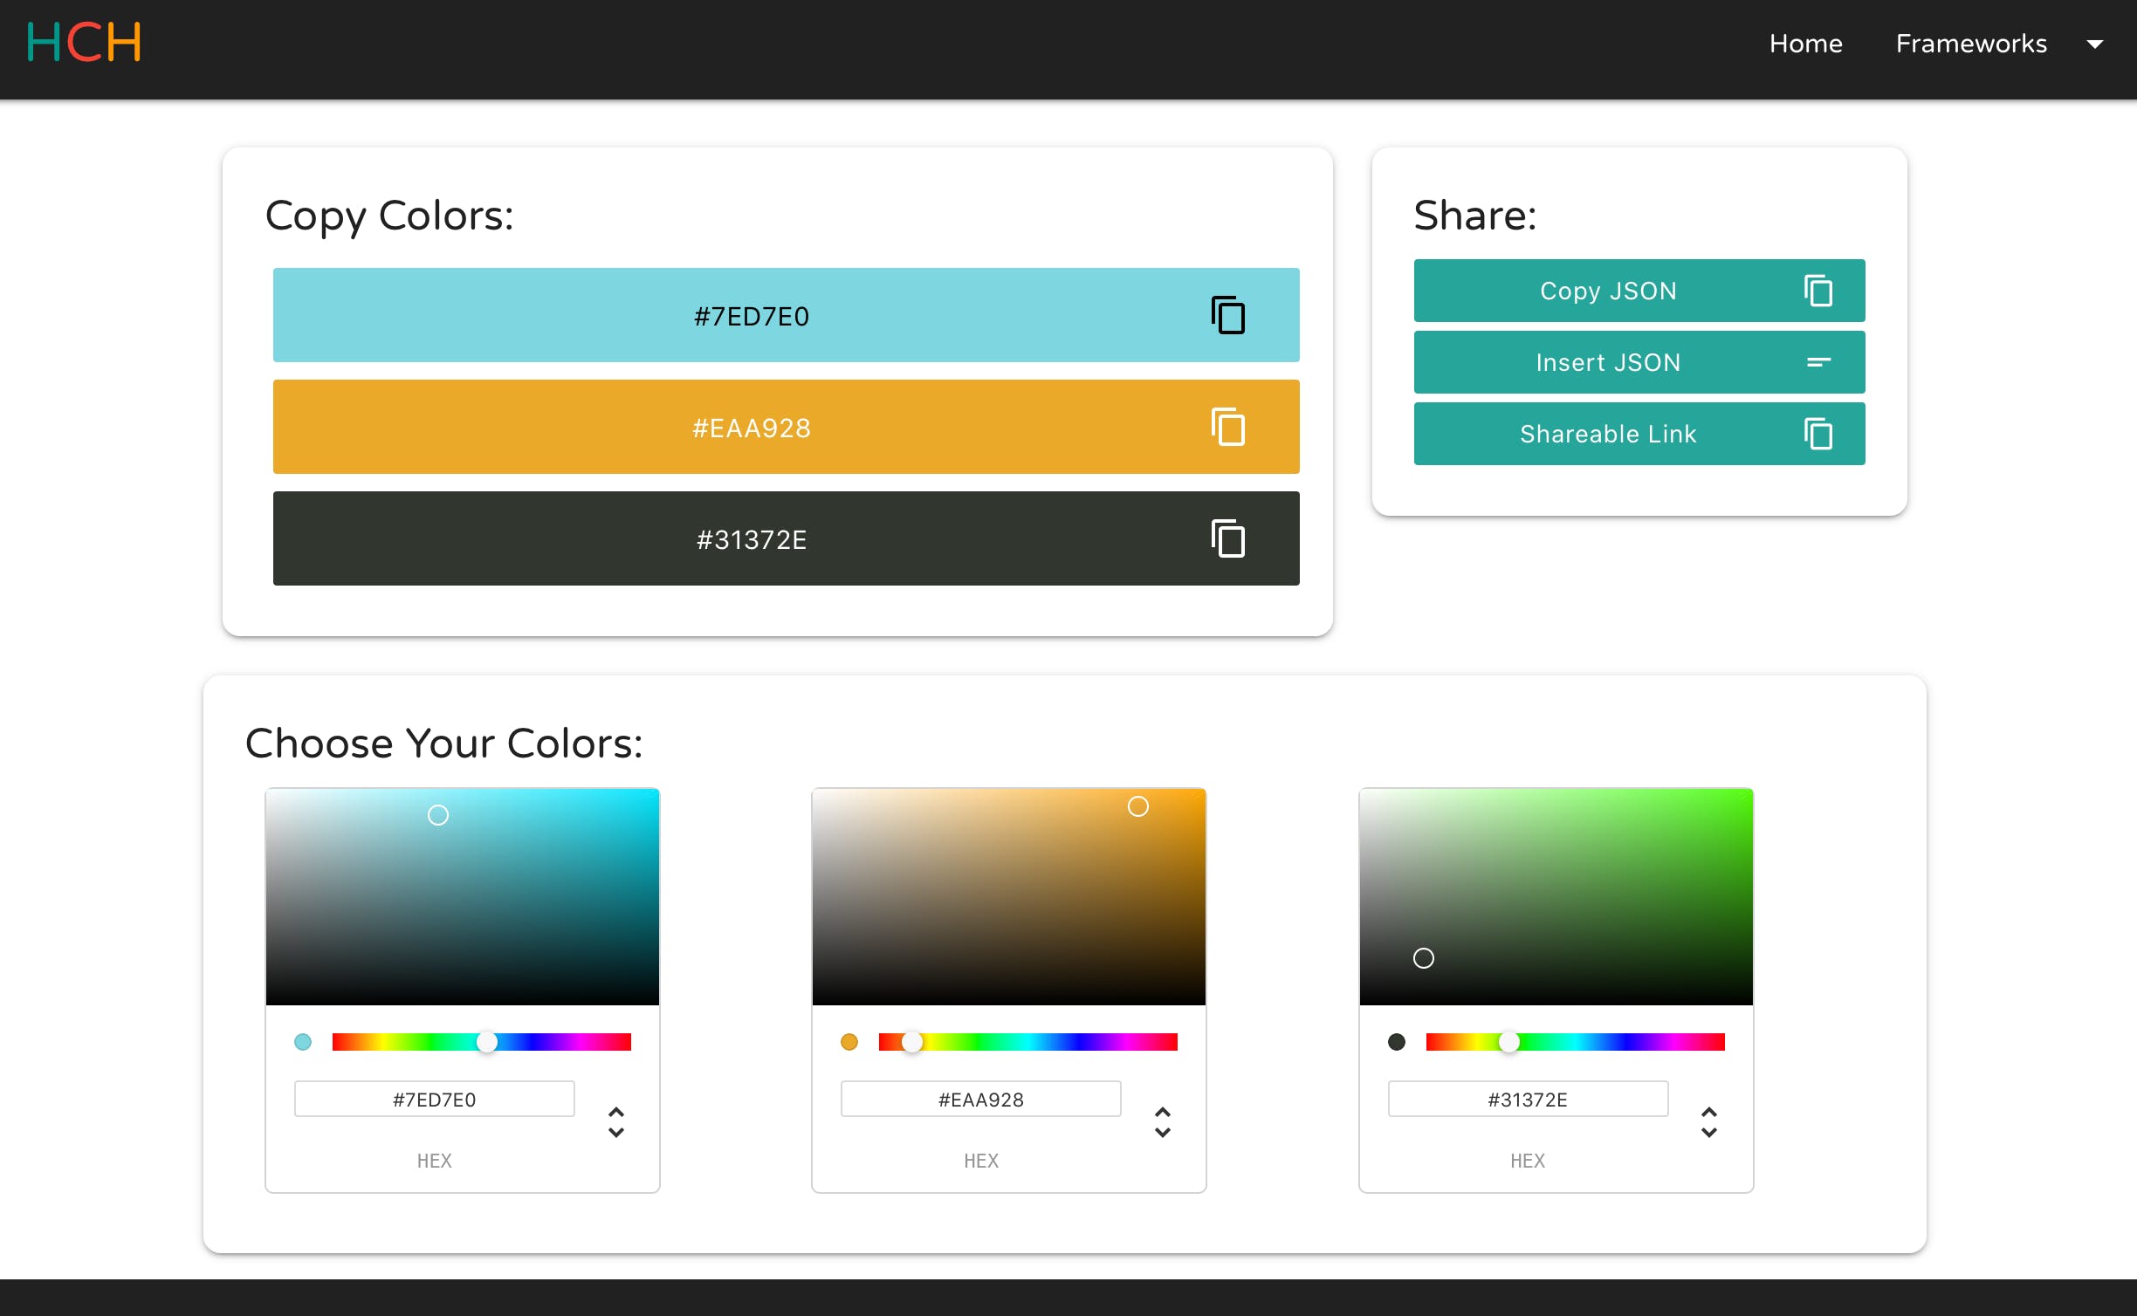Viewport: 2137px width, 1316px height.
Task: Open the Frameworks menu
Action: tap(1971, 44)
